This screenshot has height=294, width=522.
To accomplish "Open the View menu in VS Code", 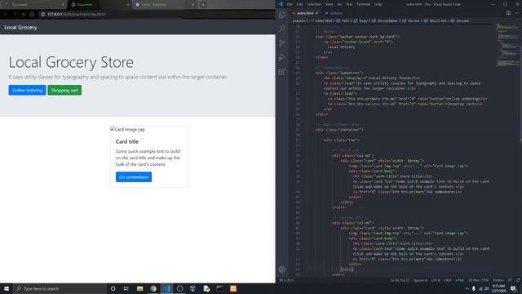I will point(329,4).
